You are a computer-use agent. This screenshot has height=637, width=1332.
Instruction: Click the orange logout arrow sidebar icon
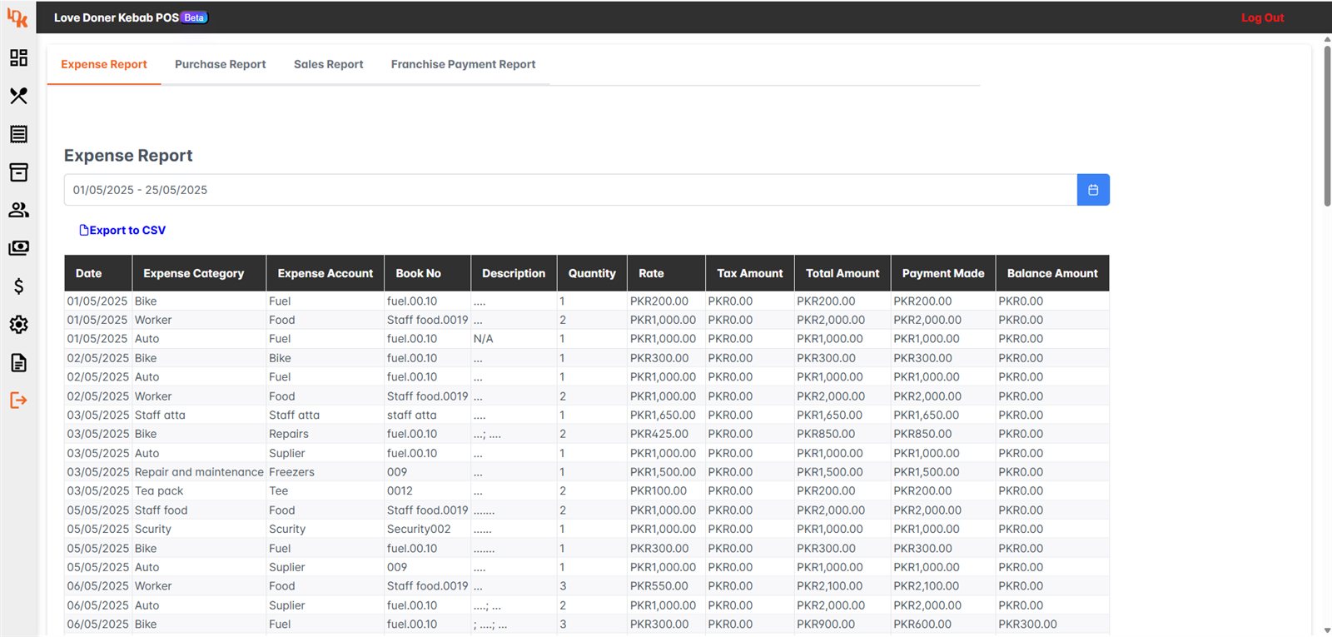(18, 401)
